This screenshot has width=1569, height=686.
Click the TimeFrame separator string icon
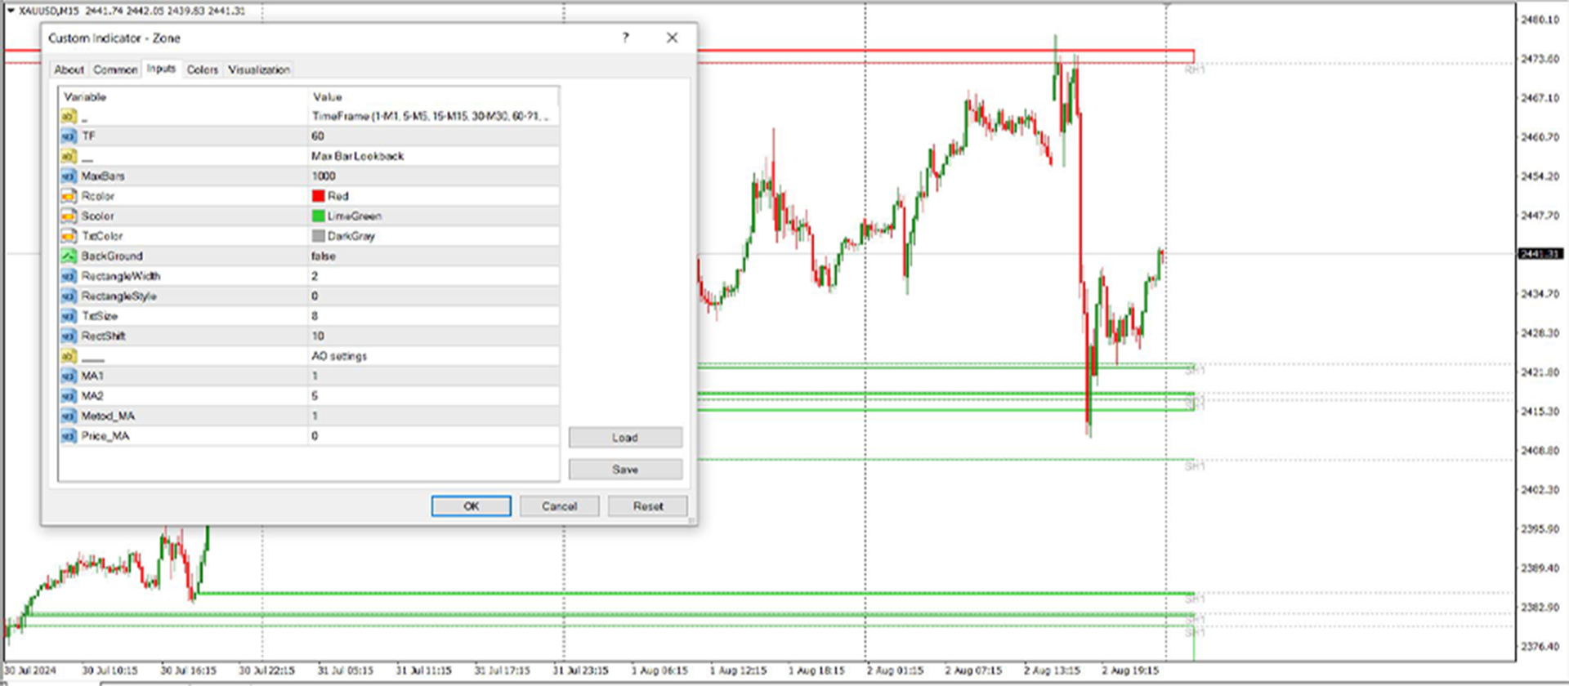(69, 117)
